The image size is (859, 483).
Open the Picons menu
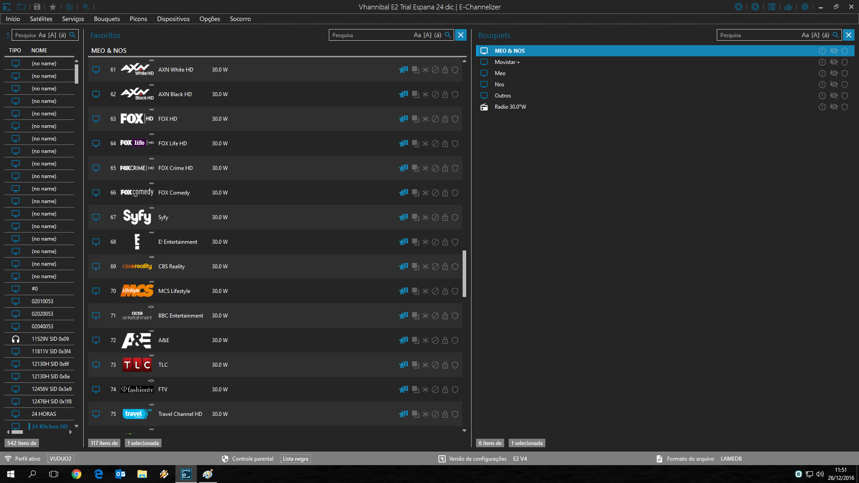pos(138,19)
